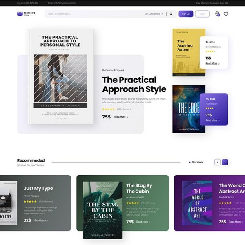Open the shopping basket icon

pyautogui.click(x=217, y=14)
